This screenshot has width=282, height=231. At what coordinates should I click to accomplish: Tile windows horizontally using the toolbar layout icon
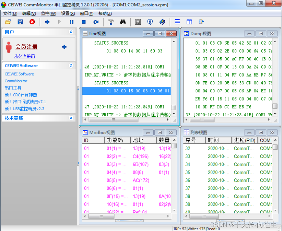tap(177, 22)
